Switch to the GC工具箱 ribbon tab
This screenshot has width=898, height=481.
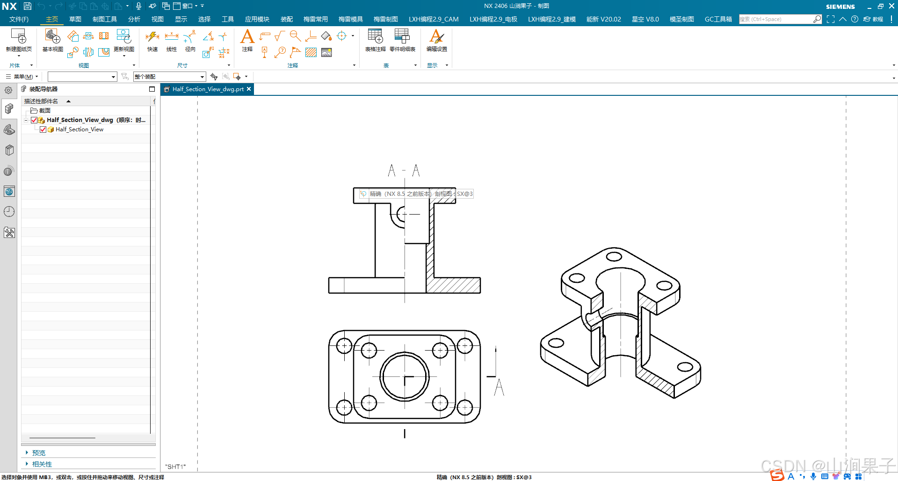click(x=718, y=19)
